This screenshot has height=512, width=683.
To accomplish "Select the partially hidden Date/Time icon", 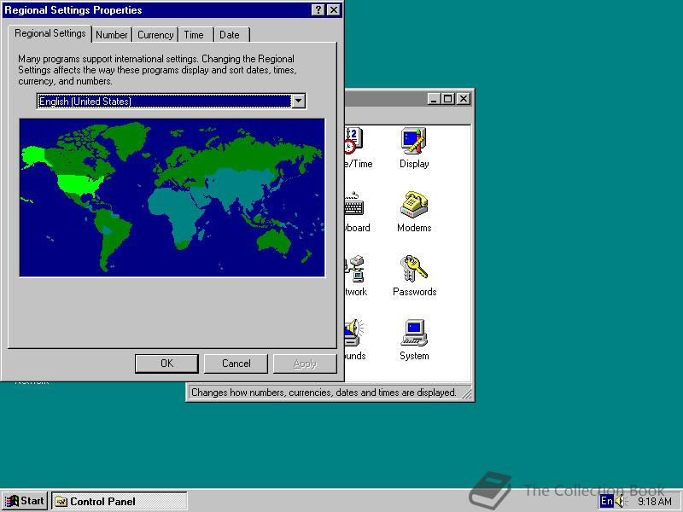I will 358,148.
